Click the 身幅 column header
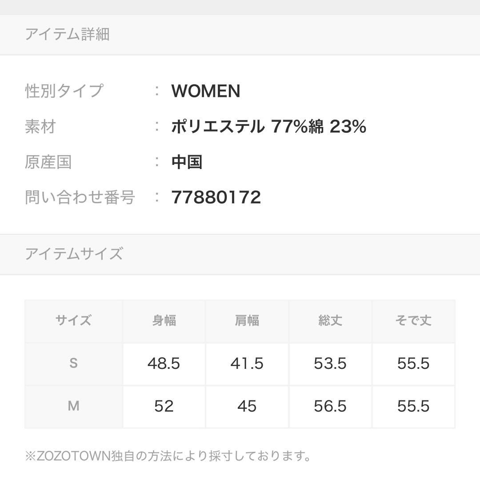 (164, 321)
